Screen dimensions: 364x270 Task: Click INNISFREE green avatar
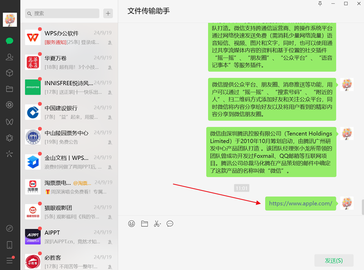(33, 87)
